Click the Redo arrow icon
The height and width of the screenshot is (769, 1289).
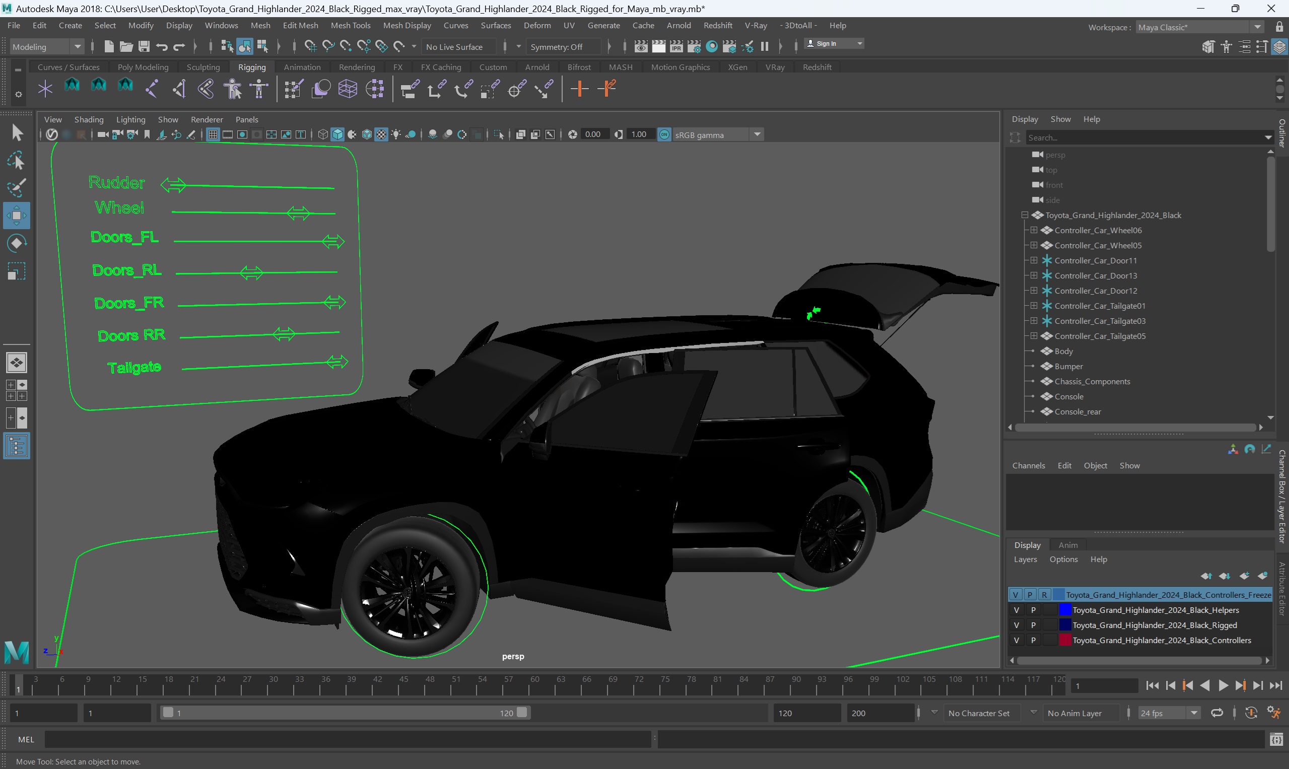tap(179, 47)
